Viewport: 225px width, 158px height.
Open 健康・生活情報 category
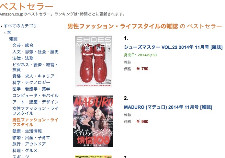[27, 131]
